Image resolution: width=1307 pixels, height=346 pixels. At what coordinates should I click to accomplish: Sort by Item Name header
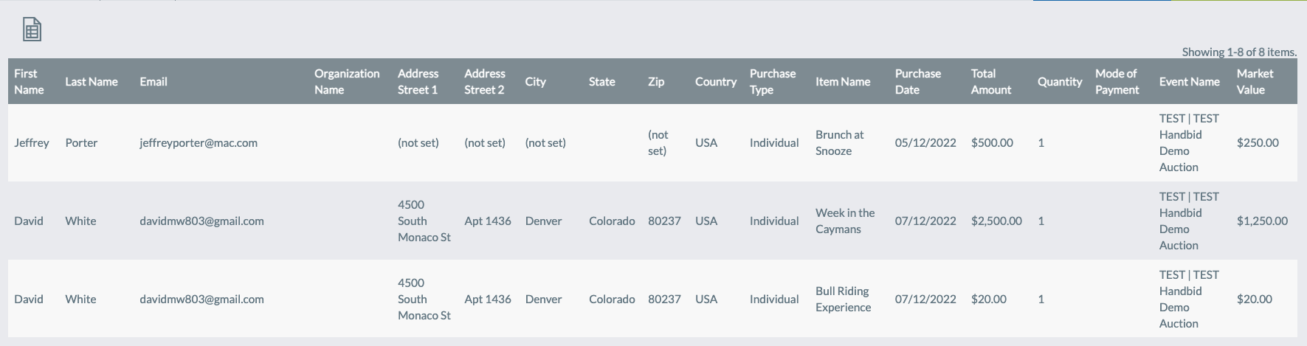(843, 81)
